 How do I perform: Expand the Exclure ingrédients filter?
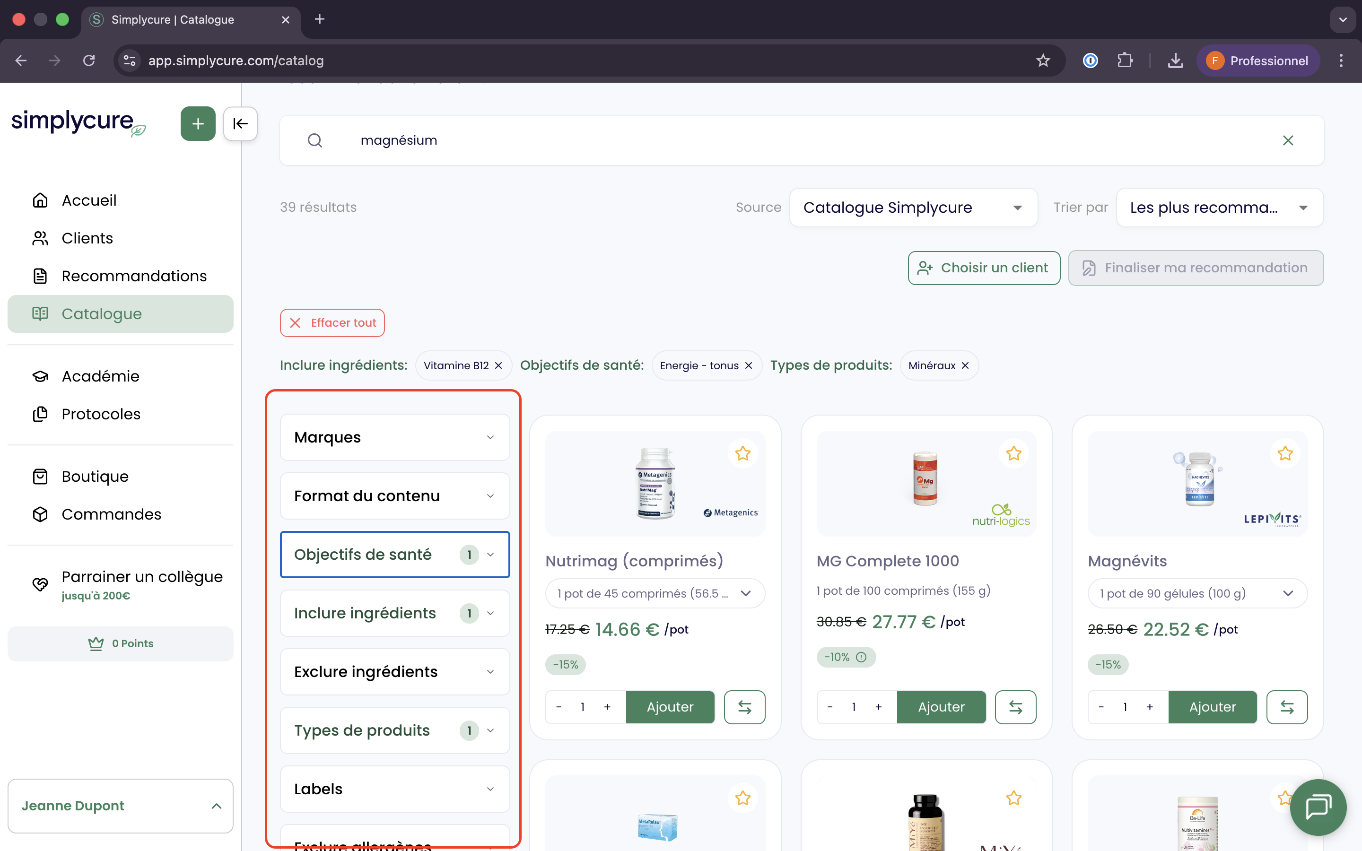point(394,671)
